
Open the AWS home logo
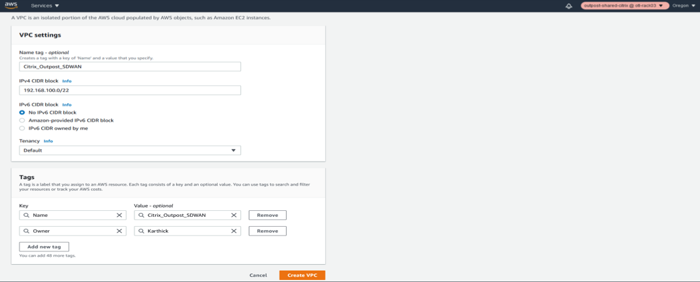[x=11, y=6]
